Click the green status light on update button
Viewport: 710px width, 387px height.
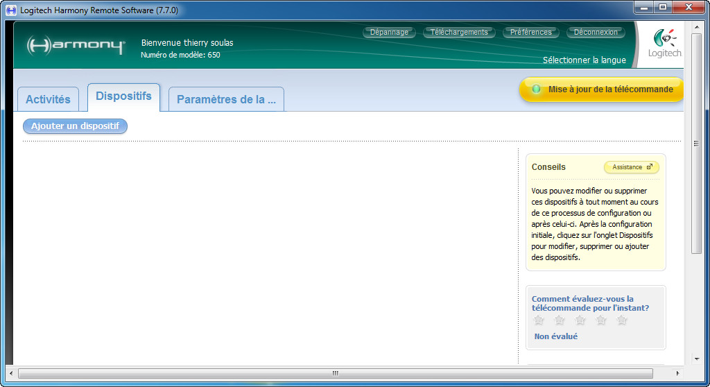pyautogui.click(x=536, y=89)
